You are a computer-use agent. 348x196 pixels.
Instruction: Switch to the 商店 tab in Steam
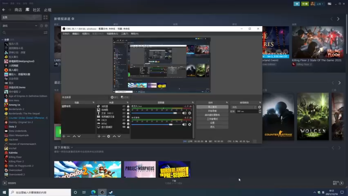(18, 10)
